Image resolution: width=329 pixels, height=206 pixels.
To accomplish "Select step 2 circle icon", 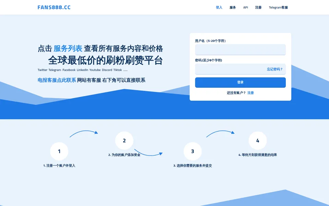I will pyautogui.click(x=124, y=141).
